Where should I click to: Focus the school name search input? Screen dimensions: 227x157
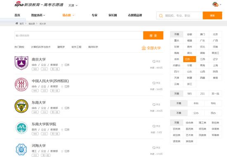click(x=79, y=35)
